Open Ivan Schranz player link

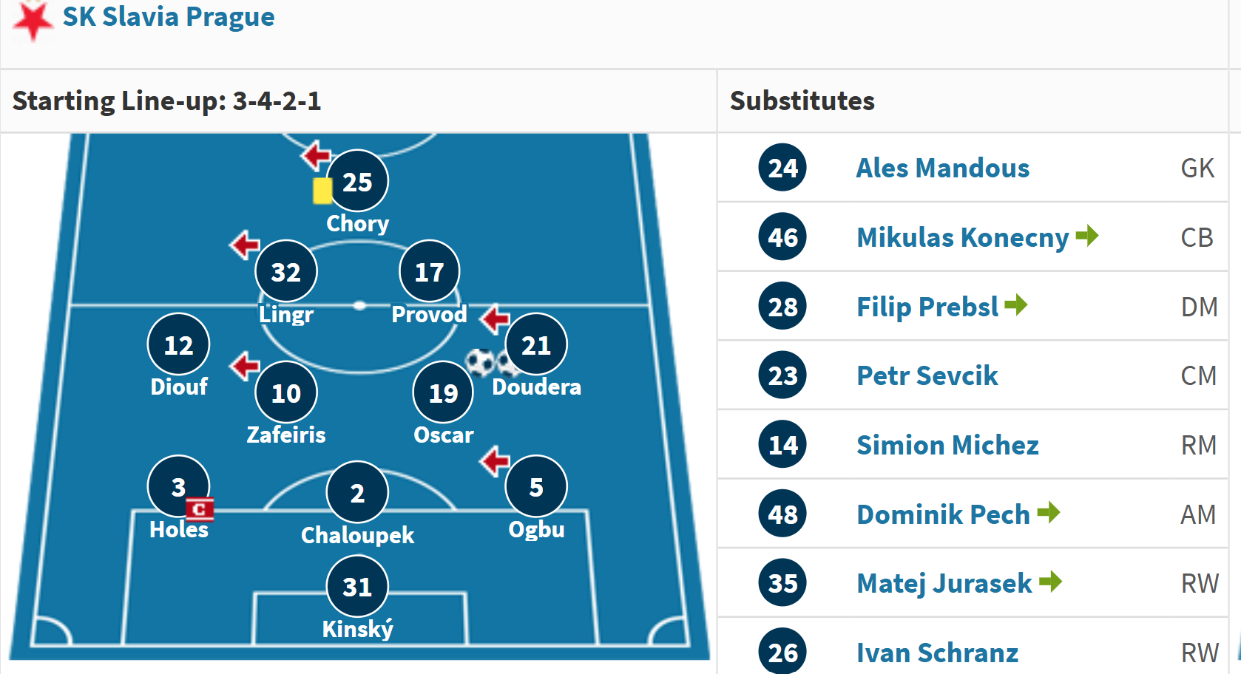pos(937,653)
